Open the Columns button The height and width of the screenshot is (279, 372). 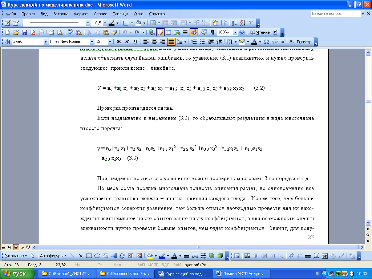pyautogui.click(x=185, y=32)
